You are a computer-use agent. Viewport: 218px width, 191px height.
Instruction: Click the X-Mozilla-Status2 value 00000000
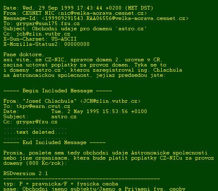[77, 44]
